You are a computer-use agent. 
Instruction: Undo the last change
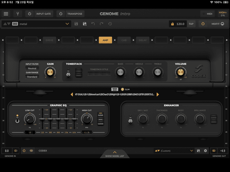[93, 24]
